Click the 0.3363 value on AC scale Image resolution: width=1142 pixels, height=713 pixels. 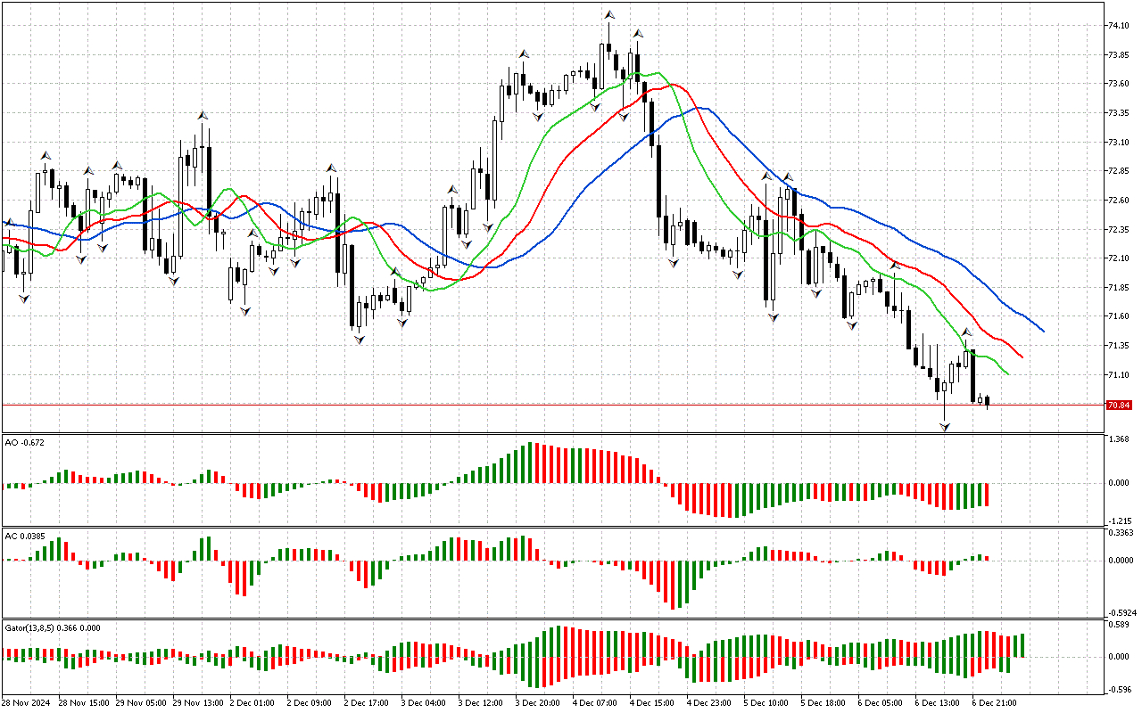click(x=1121, y=533)
